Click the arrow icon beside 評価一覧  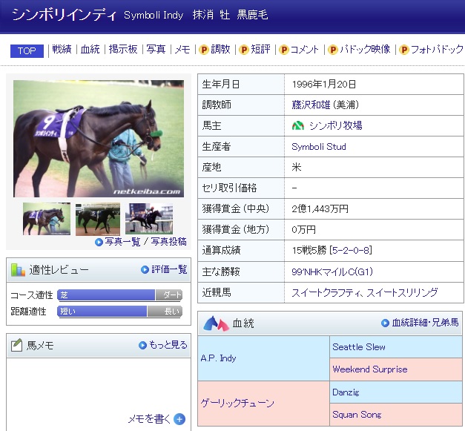[x=145, y=270]
